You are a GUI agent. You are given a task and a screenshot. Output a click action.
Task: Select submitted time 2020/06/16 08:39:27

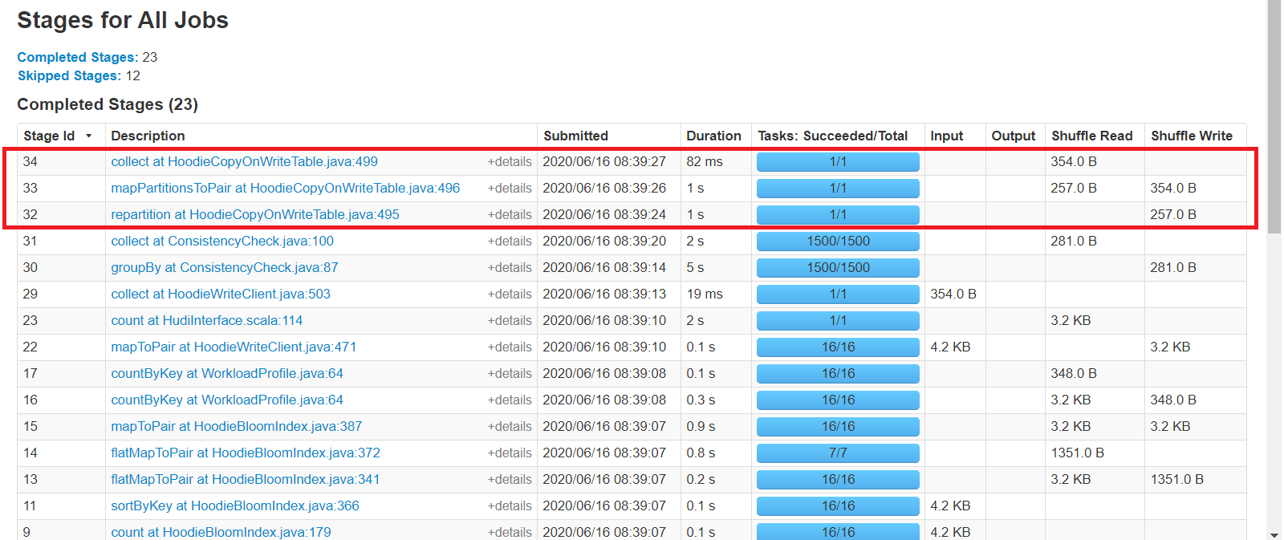pyautogui.click(x=604, y=161)
